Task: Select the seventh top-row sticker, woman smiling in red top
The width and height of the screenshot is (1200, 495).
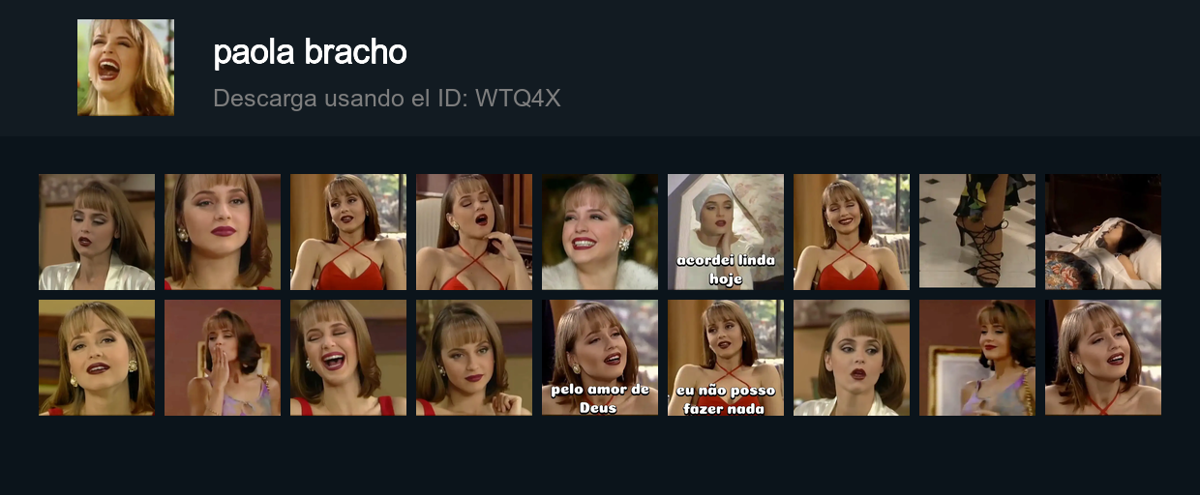Action: click(852, 232)
